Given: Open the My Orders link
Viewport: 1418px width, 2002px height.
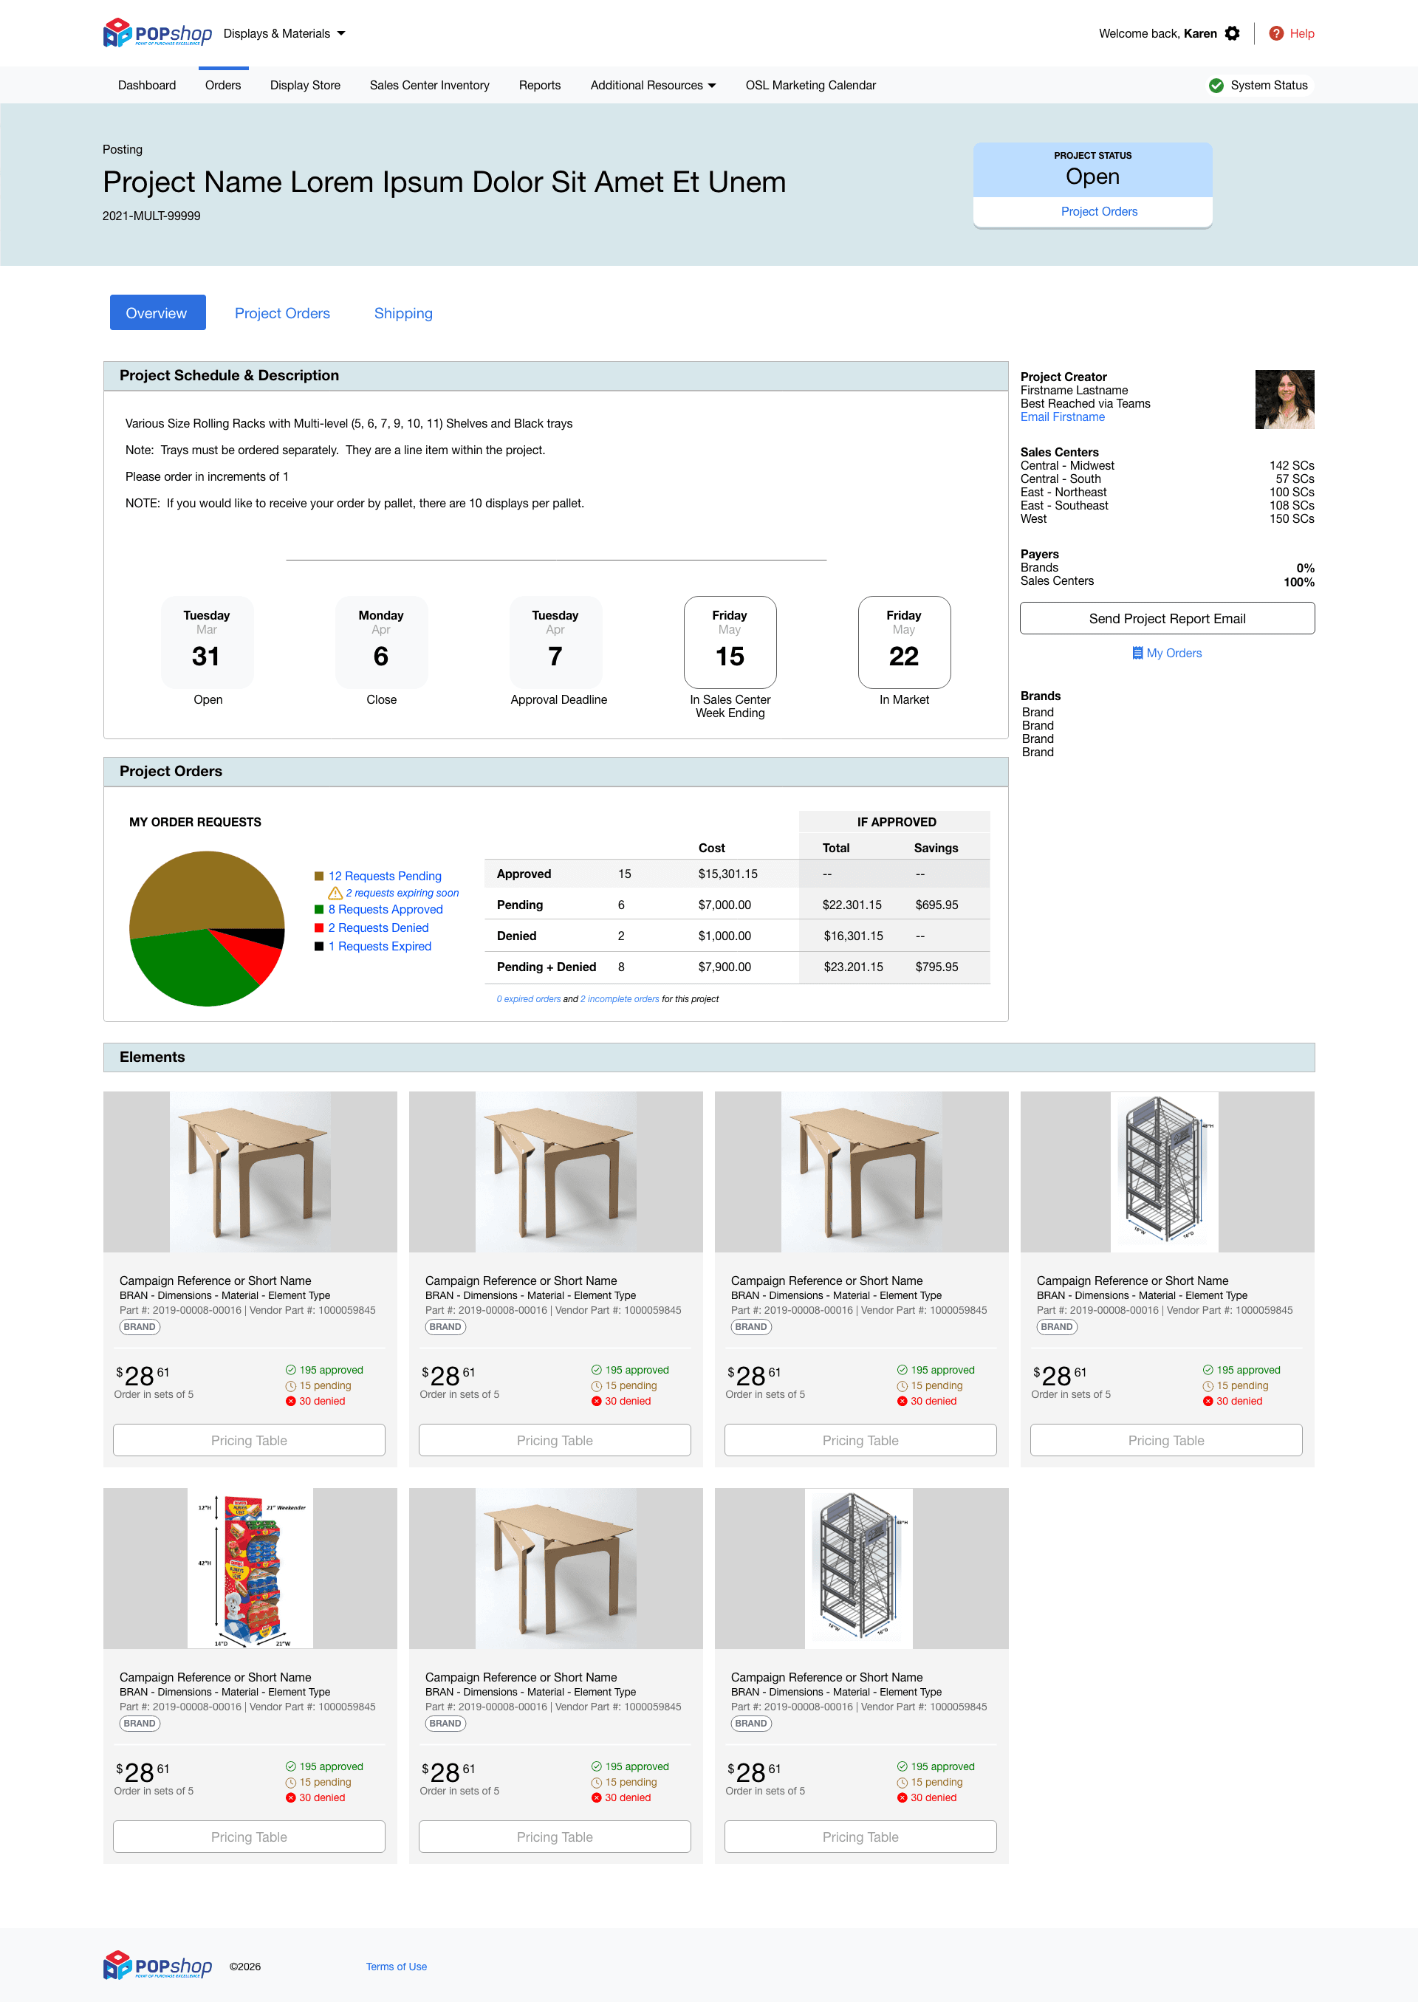Looking at the screenshot, I should [1174, 653].
